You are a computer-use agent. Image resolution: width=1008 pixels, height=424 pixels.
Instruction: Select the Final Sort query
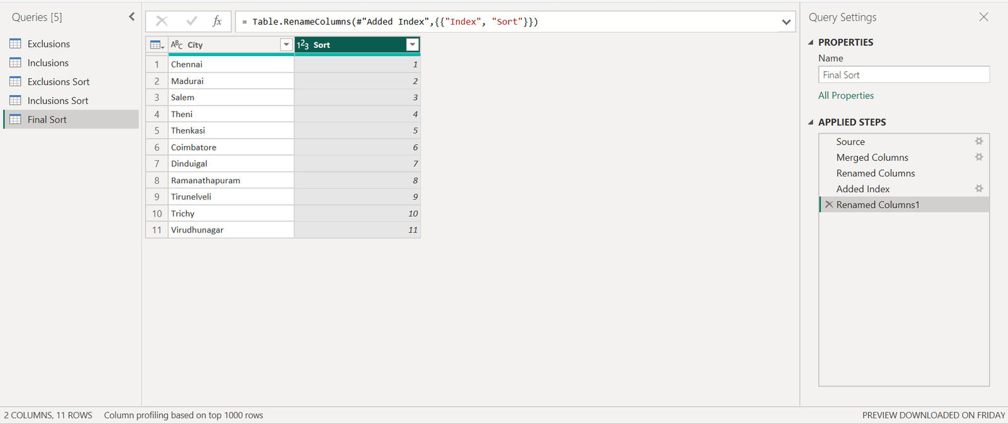pyautogui.click(x=71, y=119)
